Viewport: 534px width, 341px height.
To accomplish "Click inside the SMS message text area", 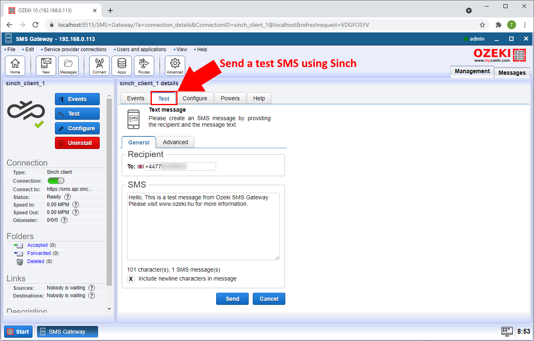I will 203,227.
